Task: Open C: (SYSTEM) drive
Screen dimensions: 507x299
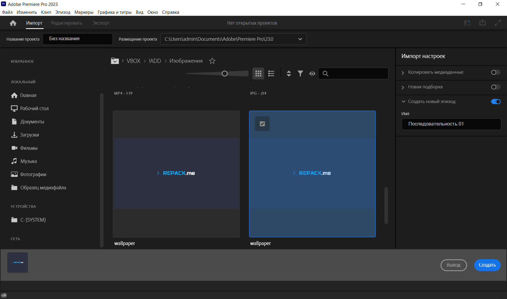Action: point(28,220)
